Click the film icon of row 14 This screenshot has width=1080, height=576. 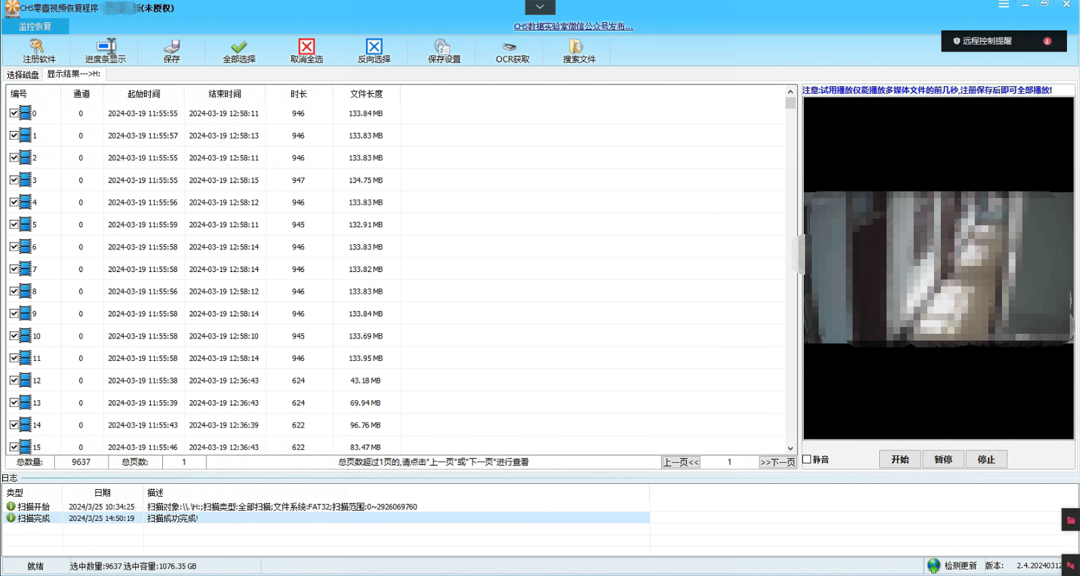point(25,425)
